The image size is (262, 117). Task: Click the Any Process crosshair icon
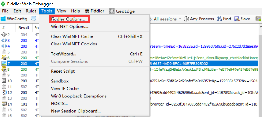(186, 19)
